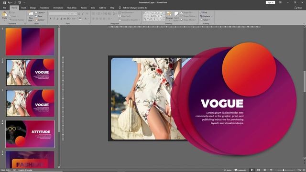Click Tell me what you want to do

pyautogui.click(x=135, y=8)
